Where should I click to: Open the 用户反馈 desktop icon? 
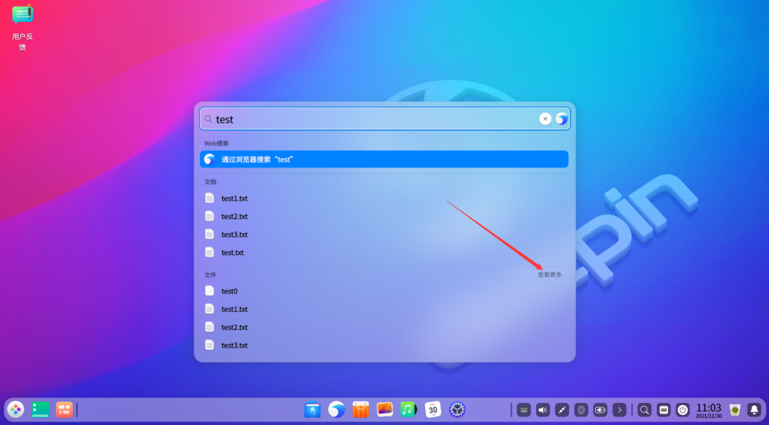coord(23,28)
